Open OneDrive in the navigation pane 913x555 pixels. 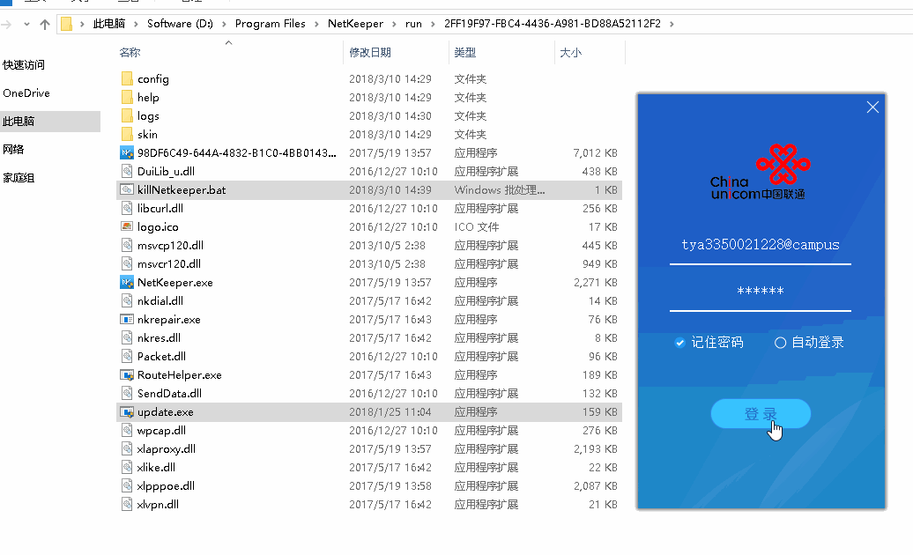click(26, 93)
